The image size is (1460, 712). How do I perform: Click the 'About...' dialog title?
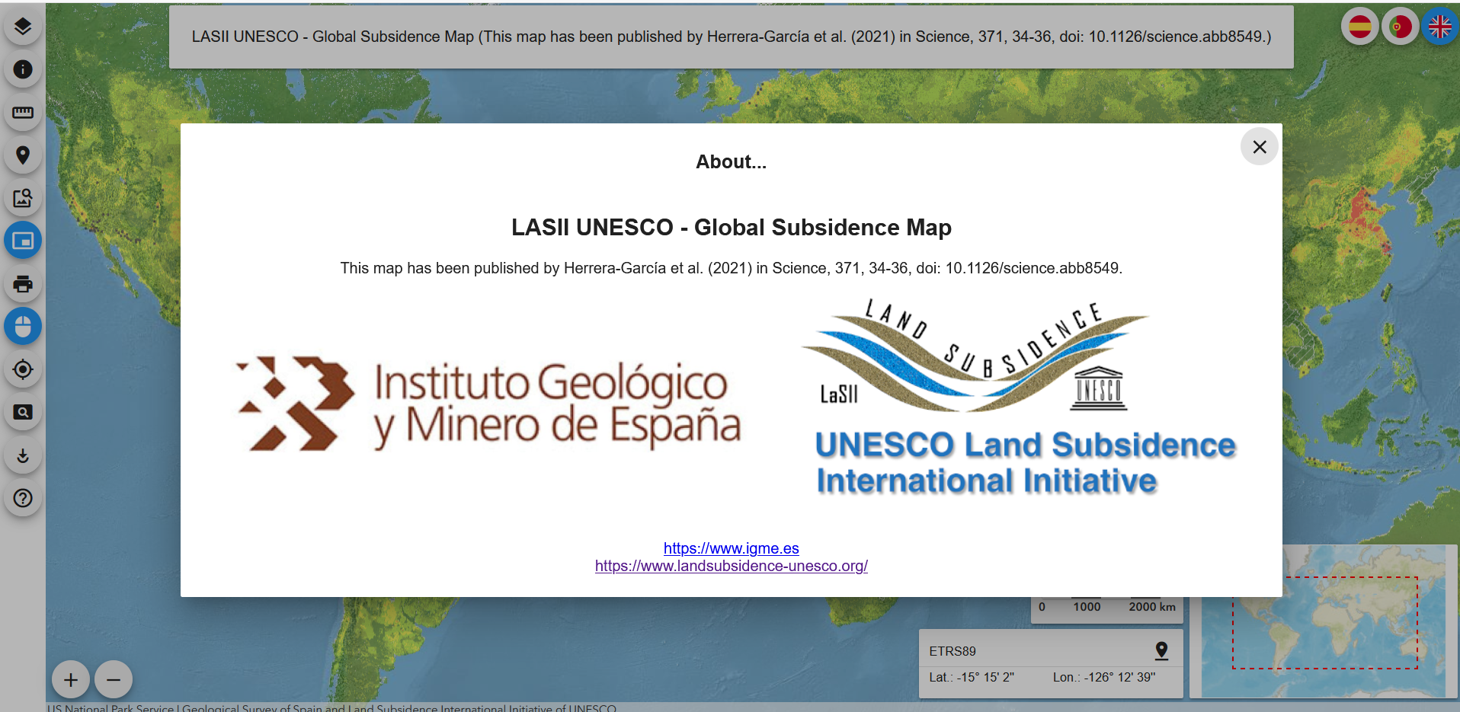(731, 162)
